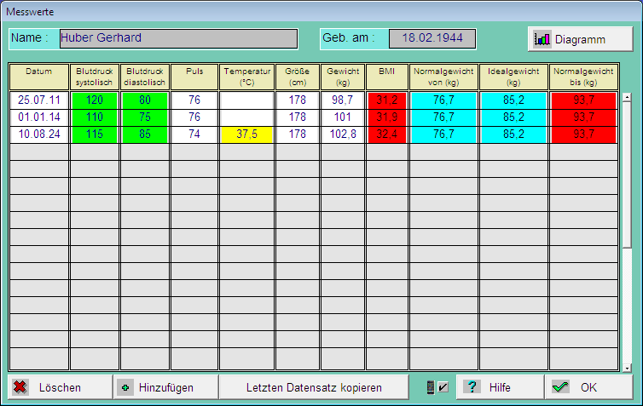Click the green plus Hinzufügen icon
This screenshot has height=406, width=643.
[x=126, y=387]
